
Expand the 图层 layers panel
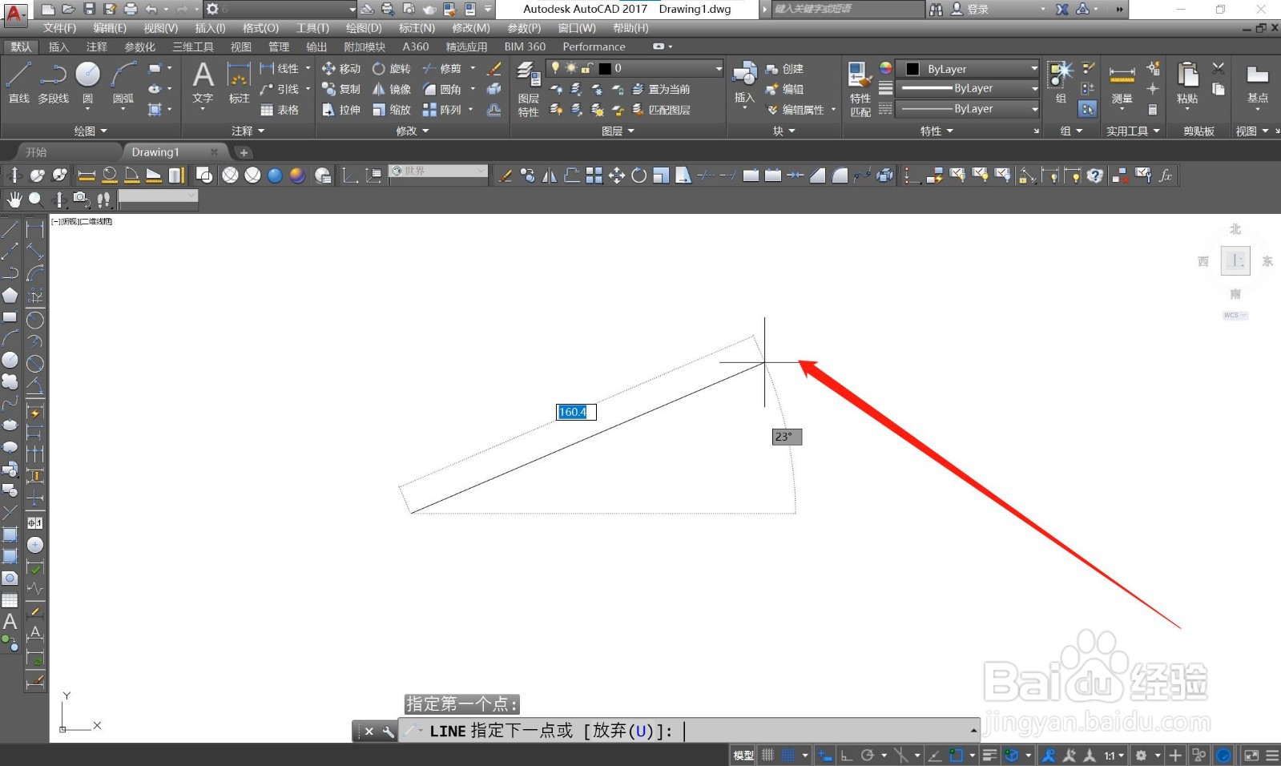click(x=618, y=131)
